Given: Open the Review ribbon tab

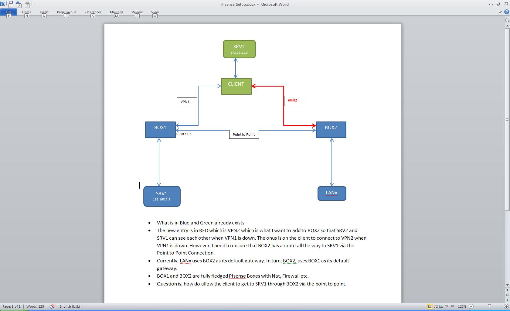Looking at the screenshot, I should [x=137, y=12].
